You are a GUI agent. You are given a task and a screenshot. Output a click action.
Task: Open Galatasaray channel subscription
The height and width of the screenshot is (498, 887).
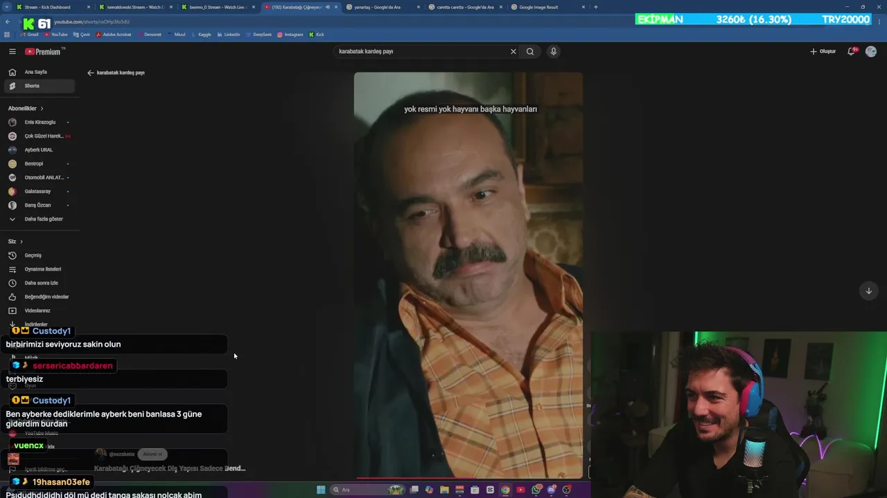[39, 192]
